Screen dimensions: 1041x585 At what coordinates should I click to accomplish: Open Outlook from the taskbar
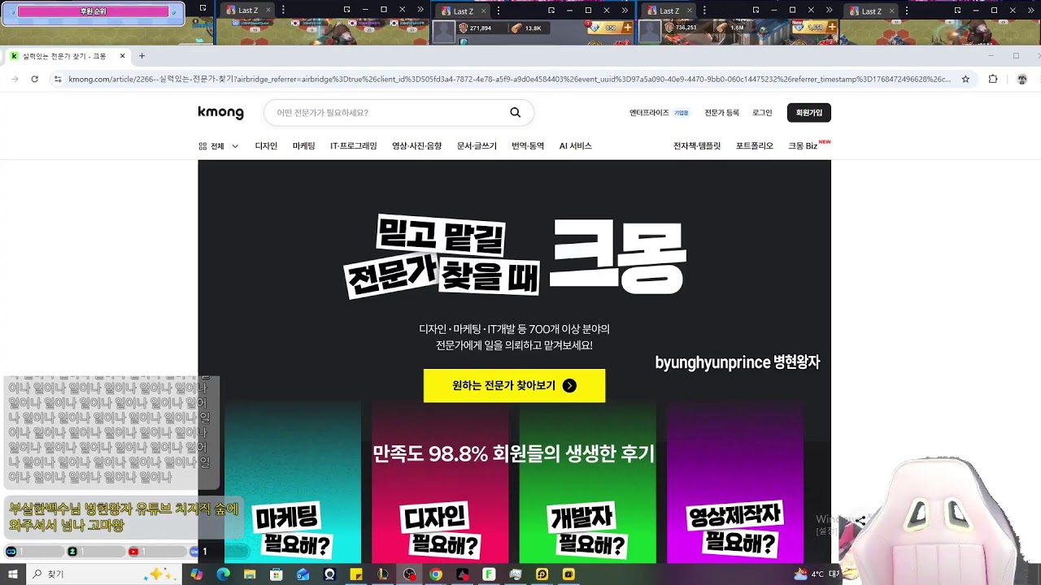[x=303, y=574]
